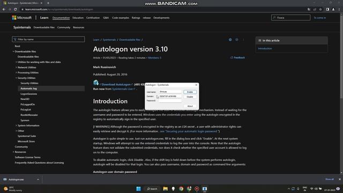Image resolution: width=343 pixels, height=193 pixels.
Task: Click the Community tab under Sysinternals
Action: 64,27
